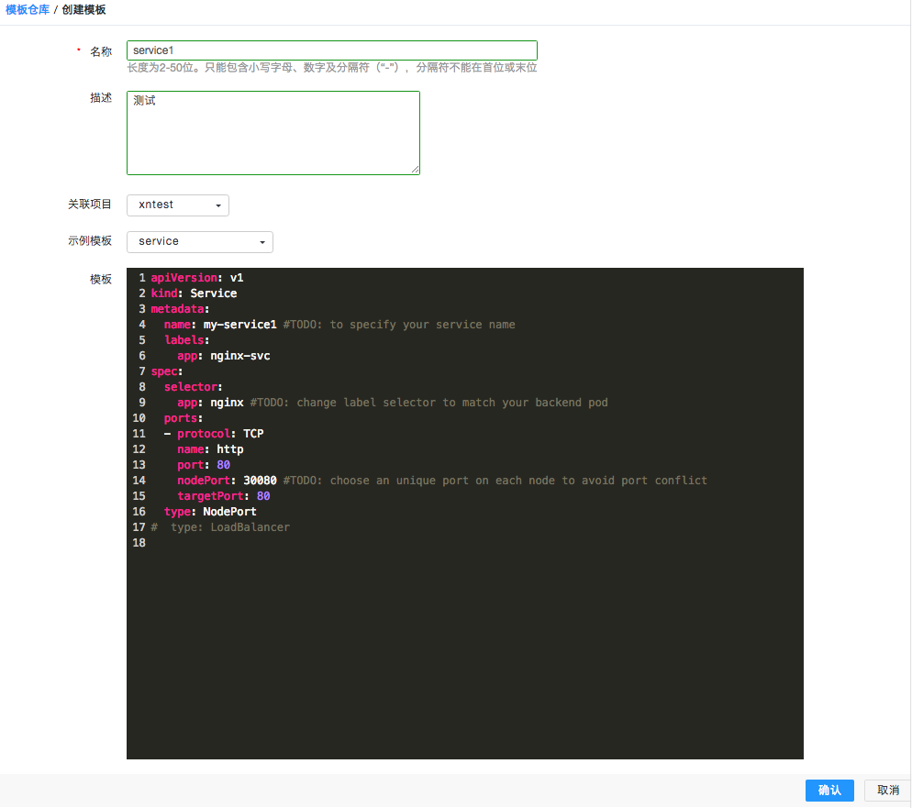Click the app: nginx-svc label line
Viewport: 912px width, 808px height.
(x=223, y=356)
